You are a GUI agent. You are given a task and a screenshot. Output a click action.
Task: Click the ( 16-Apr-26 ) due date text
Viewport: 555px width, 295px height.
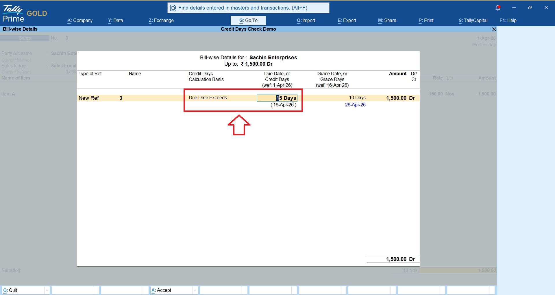tap(283, 105)
